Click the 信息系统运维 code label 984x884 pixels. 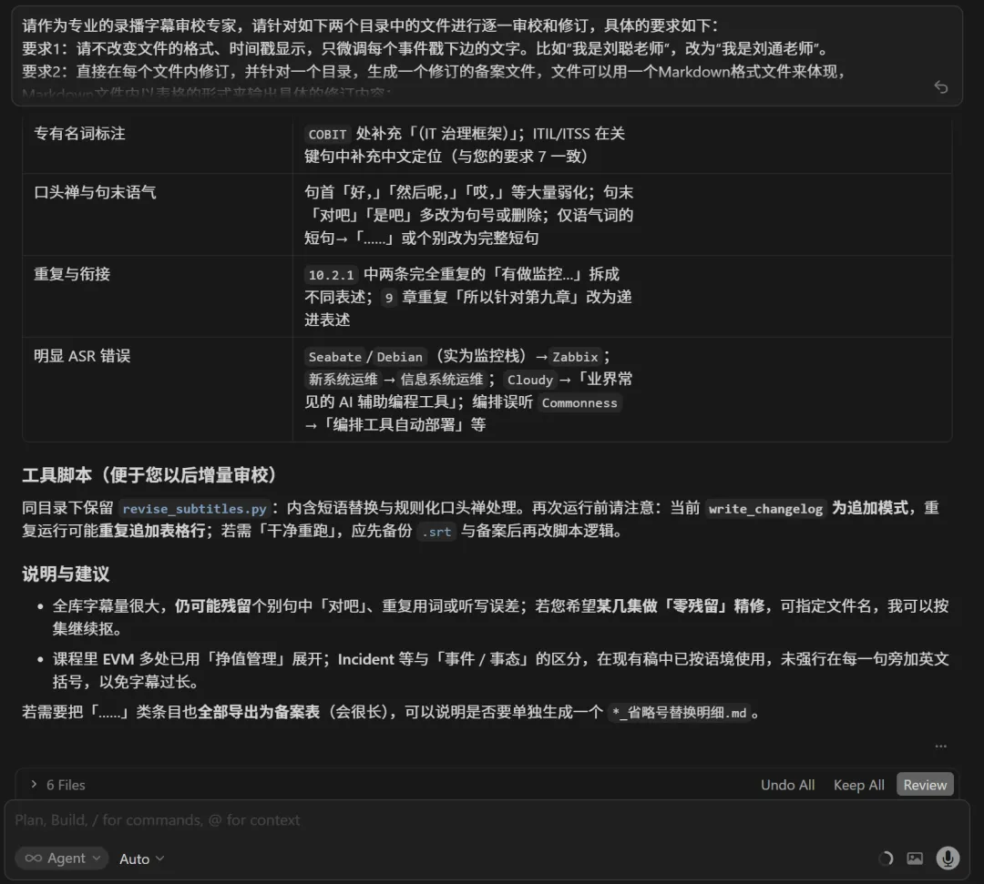[441, 380]
